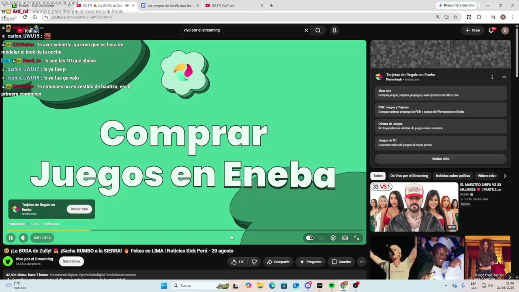Mute the video with the speaker icon

[23, 238]
